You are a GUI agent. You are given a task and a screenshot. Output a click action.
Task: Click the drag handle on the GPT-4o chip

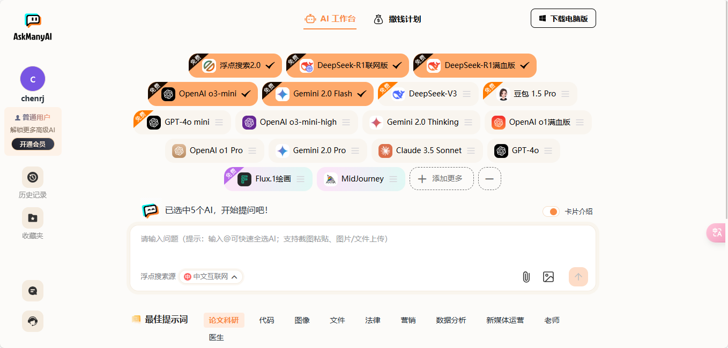548,150
